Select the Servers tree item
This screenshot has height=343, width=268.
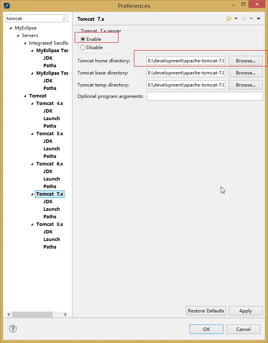point(30,36)
